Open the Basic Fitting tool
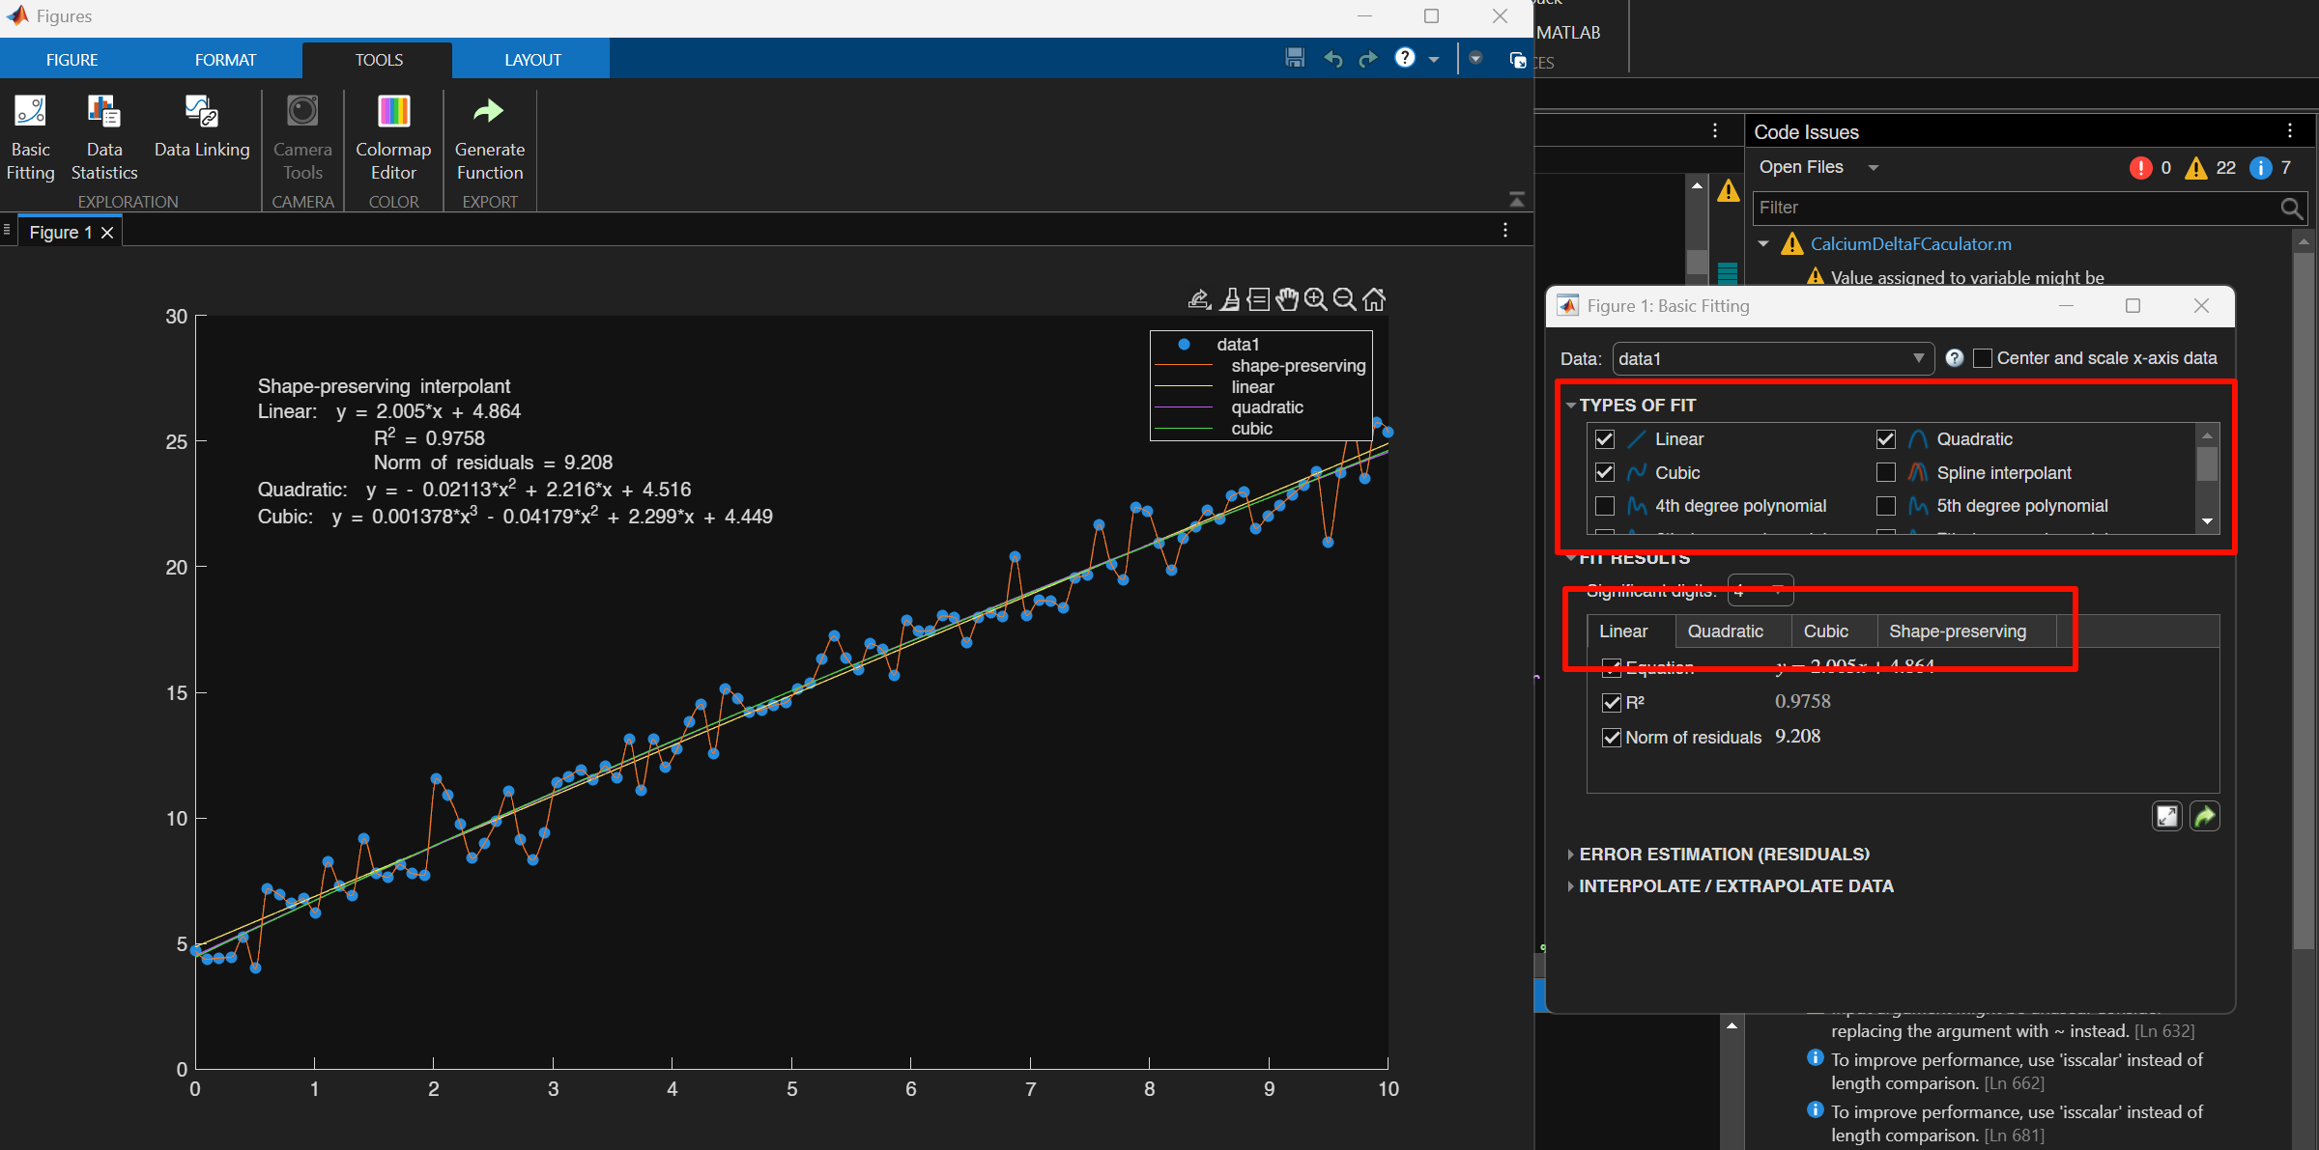The image size is (2319, 1150). click(30, 137)
